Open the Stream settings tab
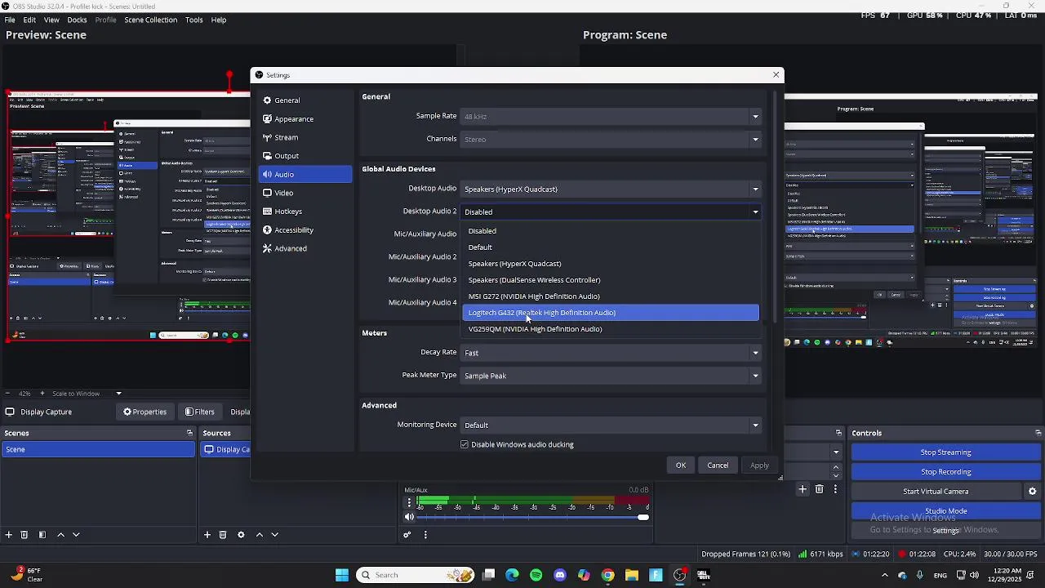This screenshot has width=1045, height=588. click(305, 138)
